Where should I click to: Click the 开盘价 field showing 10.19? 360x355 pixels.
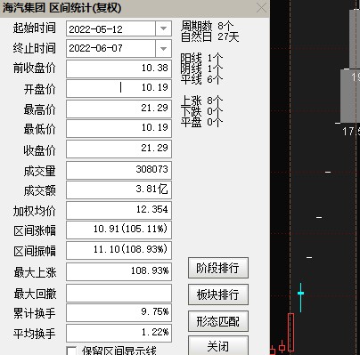tap(119, 88)
